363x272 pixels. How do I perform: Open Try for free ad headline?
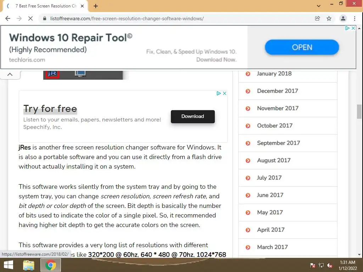pos(50,109)
